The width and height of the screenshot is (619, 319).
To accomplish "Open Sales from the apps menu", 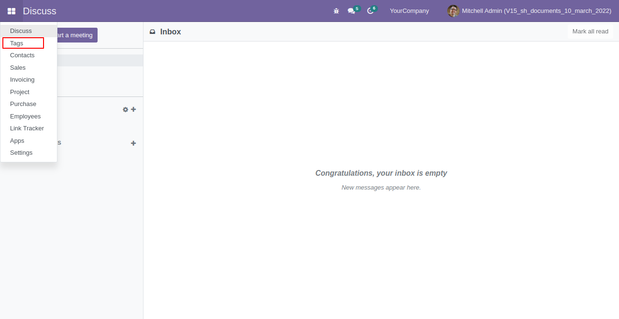I will coord(29,67).
